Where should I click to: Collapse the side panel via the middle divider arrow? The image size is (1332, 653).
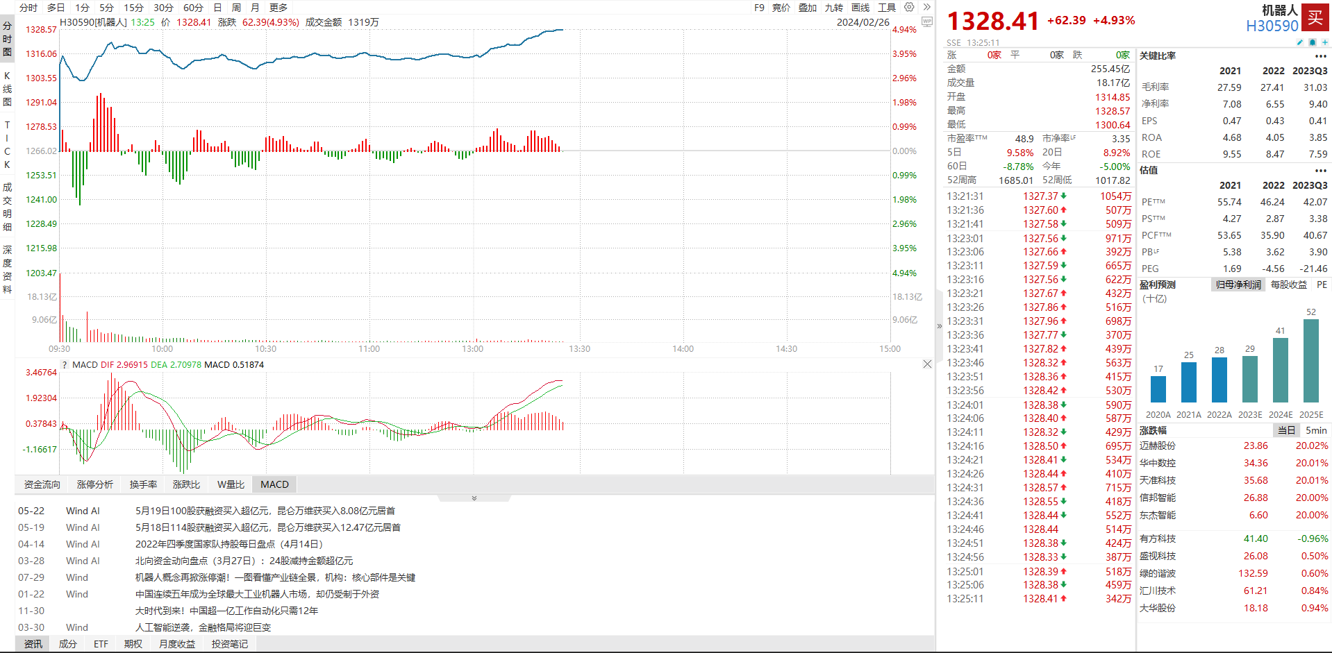(940, 326)
